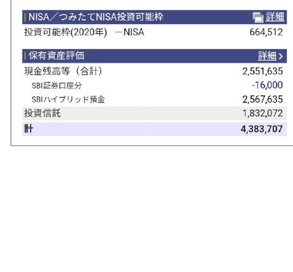293x272 pixels.
Task: Click the 664,512 NISA amount
Action: [266, 32]
